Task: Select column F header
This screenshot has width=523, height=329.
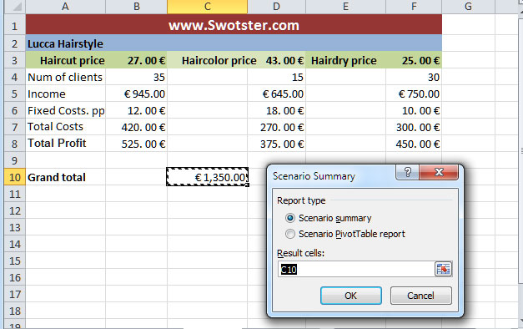Action: tap(414, 7)
